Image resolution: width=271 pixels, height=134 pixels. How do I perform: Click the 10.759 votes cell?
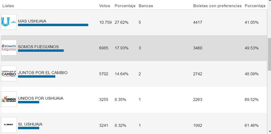click(x=105, y=22)
